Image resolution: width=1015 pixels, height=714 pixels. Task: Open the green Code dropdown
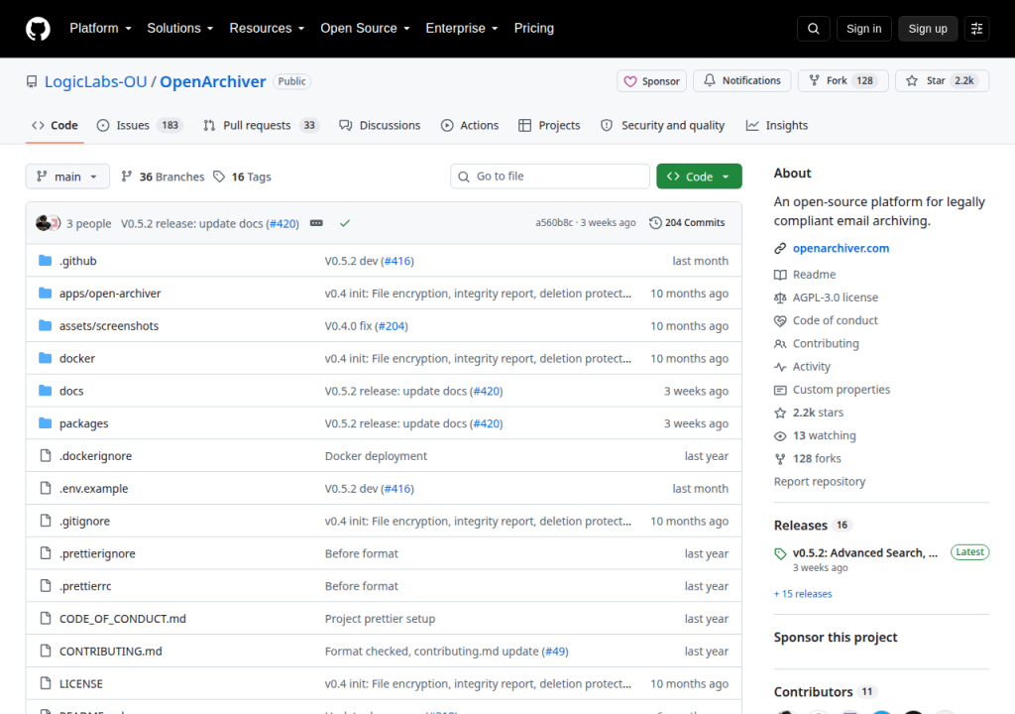tap(699, 177)
